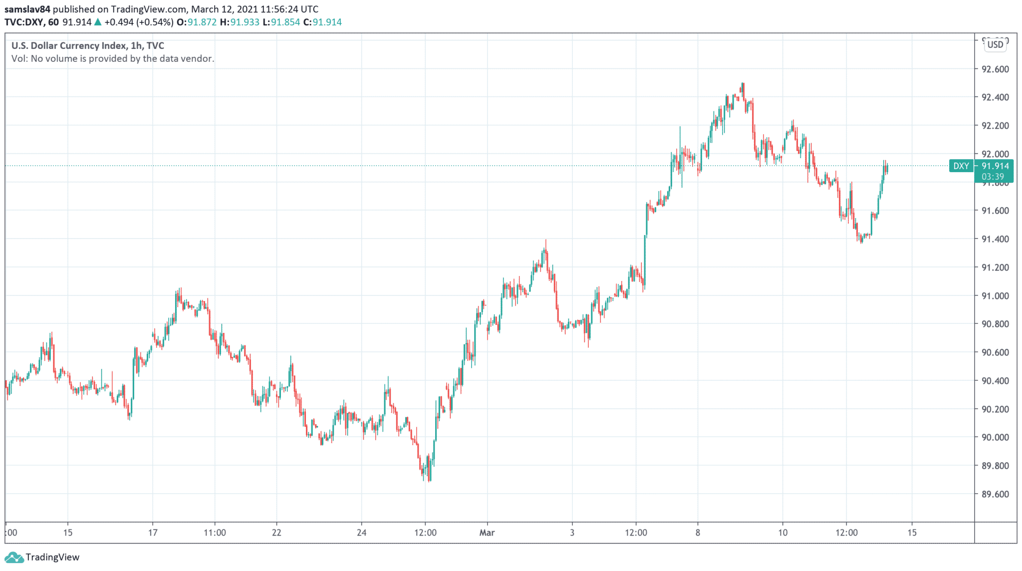Click the 89.600 price scale label
This screenshot has width=1022, height=571.
pos(995,494)
